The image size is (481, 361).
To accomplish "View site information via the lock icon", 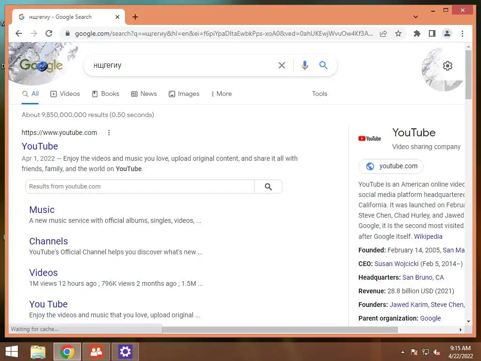I will coord(68,33).
